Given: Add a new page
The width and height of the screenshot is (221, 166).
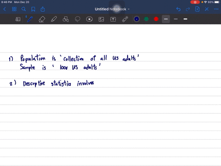Looking at the screenshot, I should click(x=198, y=9).
